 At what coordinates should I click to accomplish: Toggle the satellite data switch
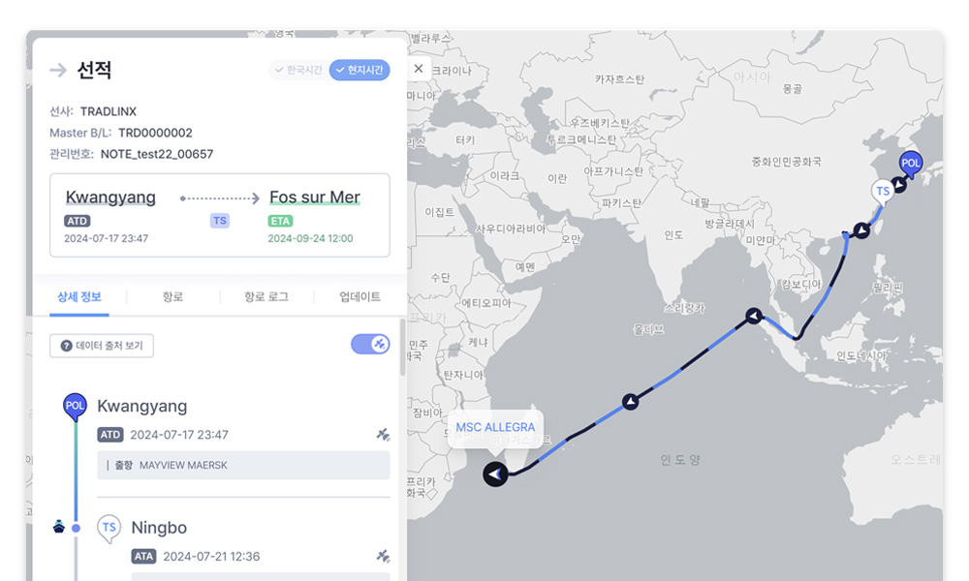[370, 345]
